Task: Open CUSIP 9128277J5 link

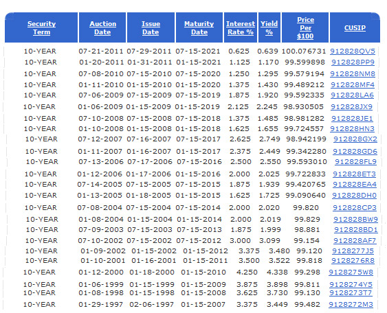Action: click(353, 251)
